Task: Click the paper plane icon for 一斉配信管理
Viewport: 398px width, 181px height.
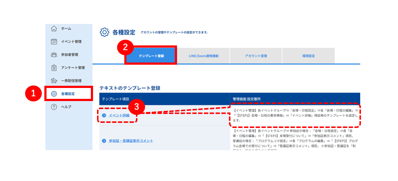Action: click(x=54, y=81)
